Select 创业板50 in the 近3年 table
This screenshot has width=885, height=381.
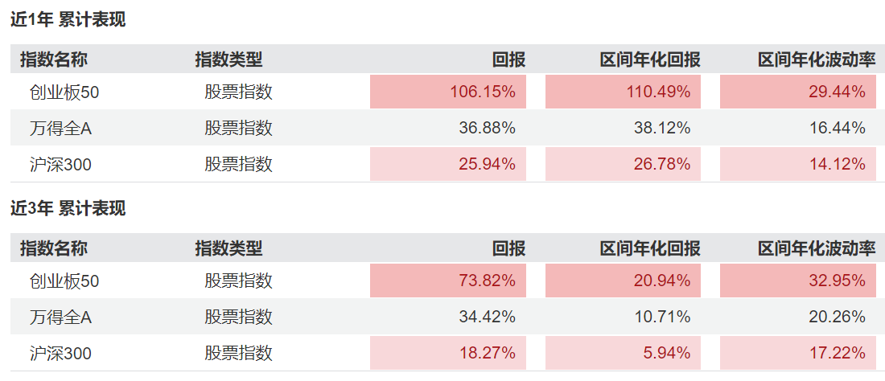click(64, 281)
